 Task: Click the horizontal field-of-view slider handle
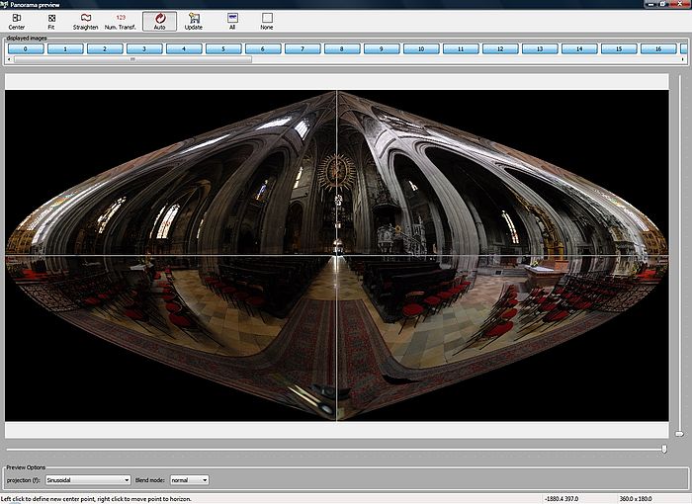665,449
